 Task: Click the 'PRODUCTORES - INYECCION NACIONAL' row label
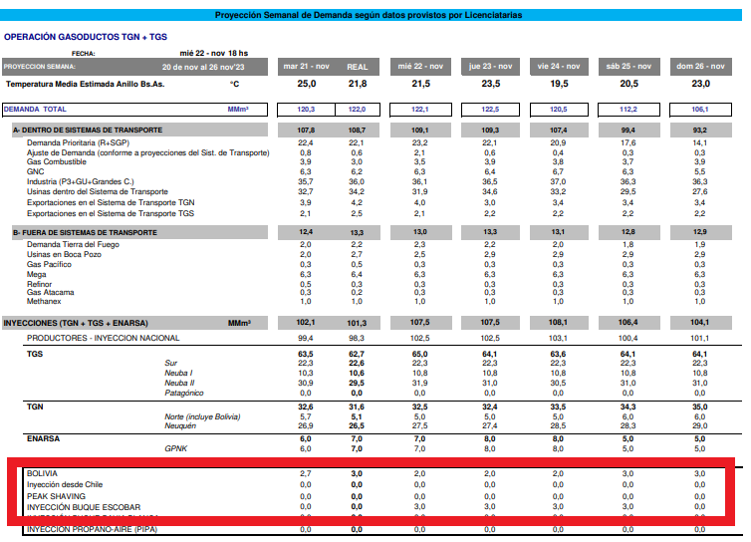pos(105,338)
